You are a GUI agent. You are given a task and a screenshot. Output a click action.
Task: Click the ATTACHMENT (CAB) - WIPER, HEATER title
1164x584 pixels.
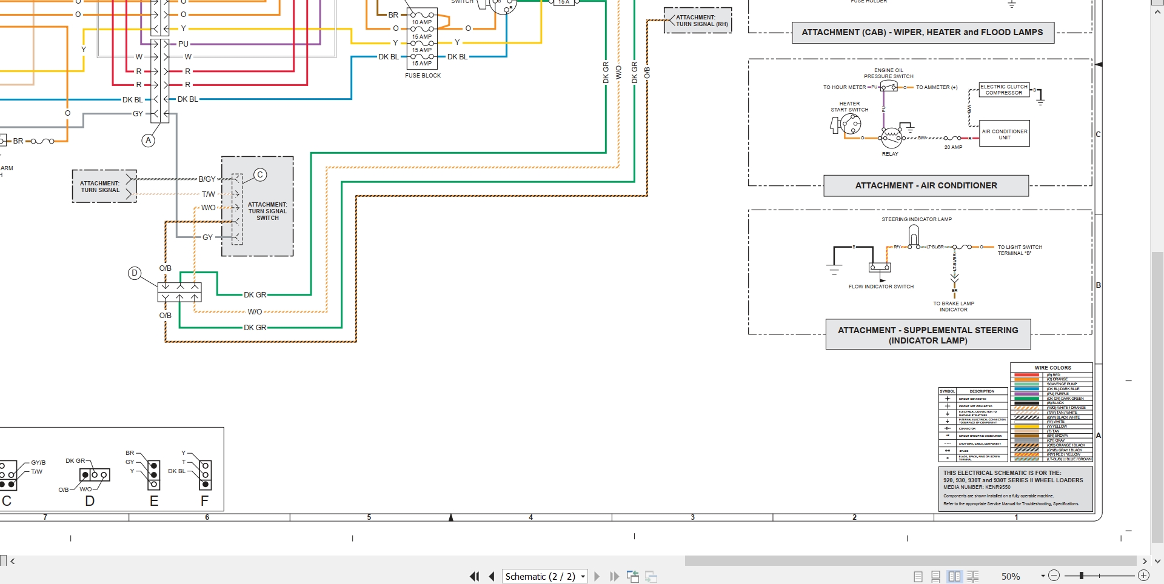click(923, 32)
